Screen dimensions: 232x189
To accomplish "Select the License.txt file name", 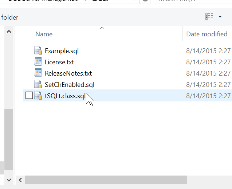I will [x=59, y=62].
